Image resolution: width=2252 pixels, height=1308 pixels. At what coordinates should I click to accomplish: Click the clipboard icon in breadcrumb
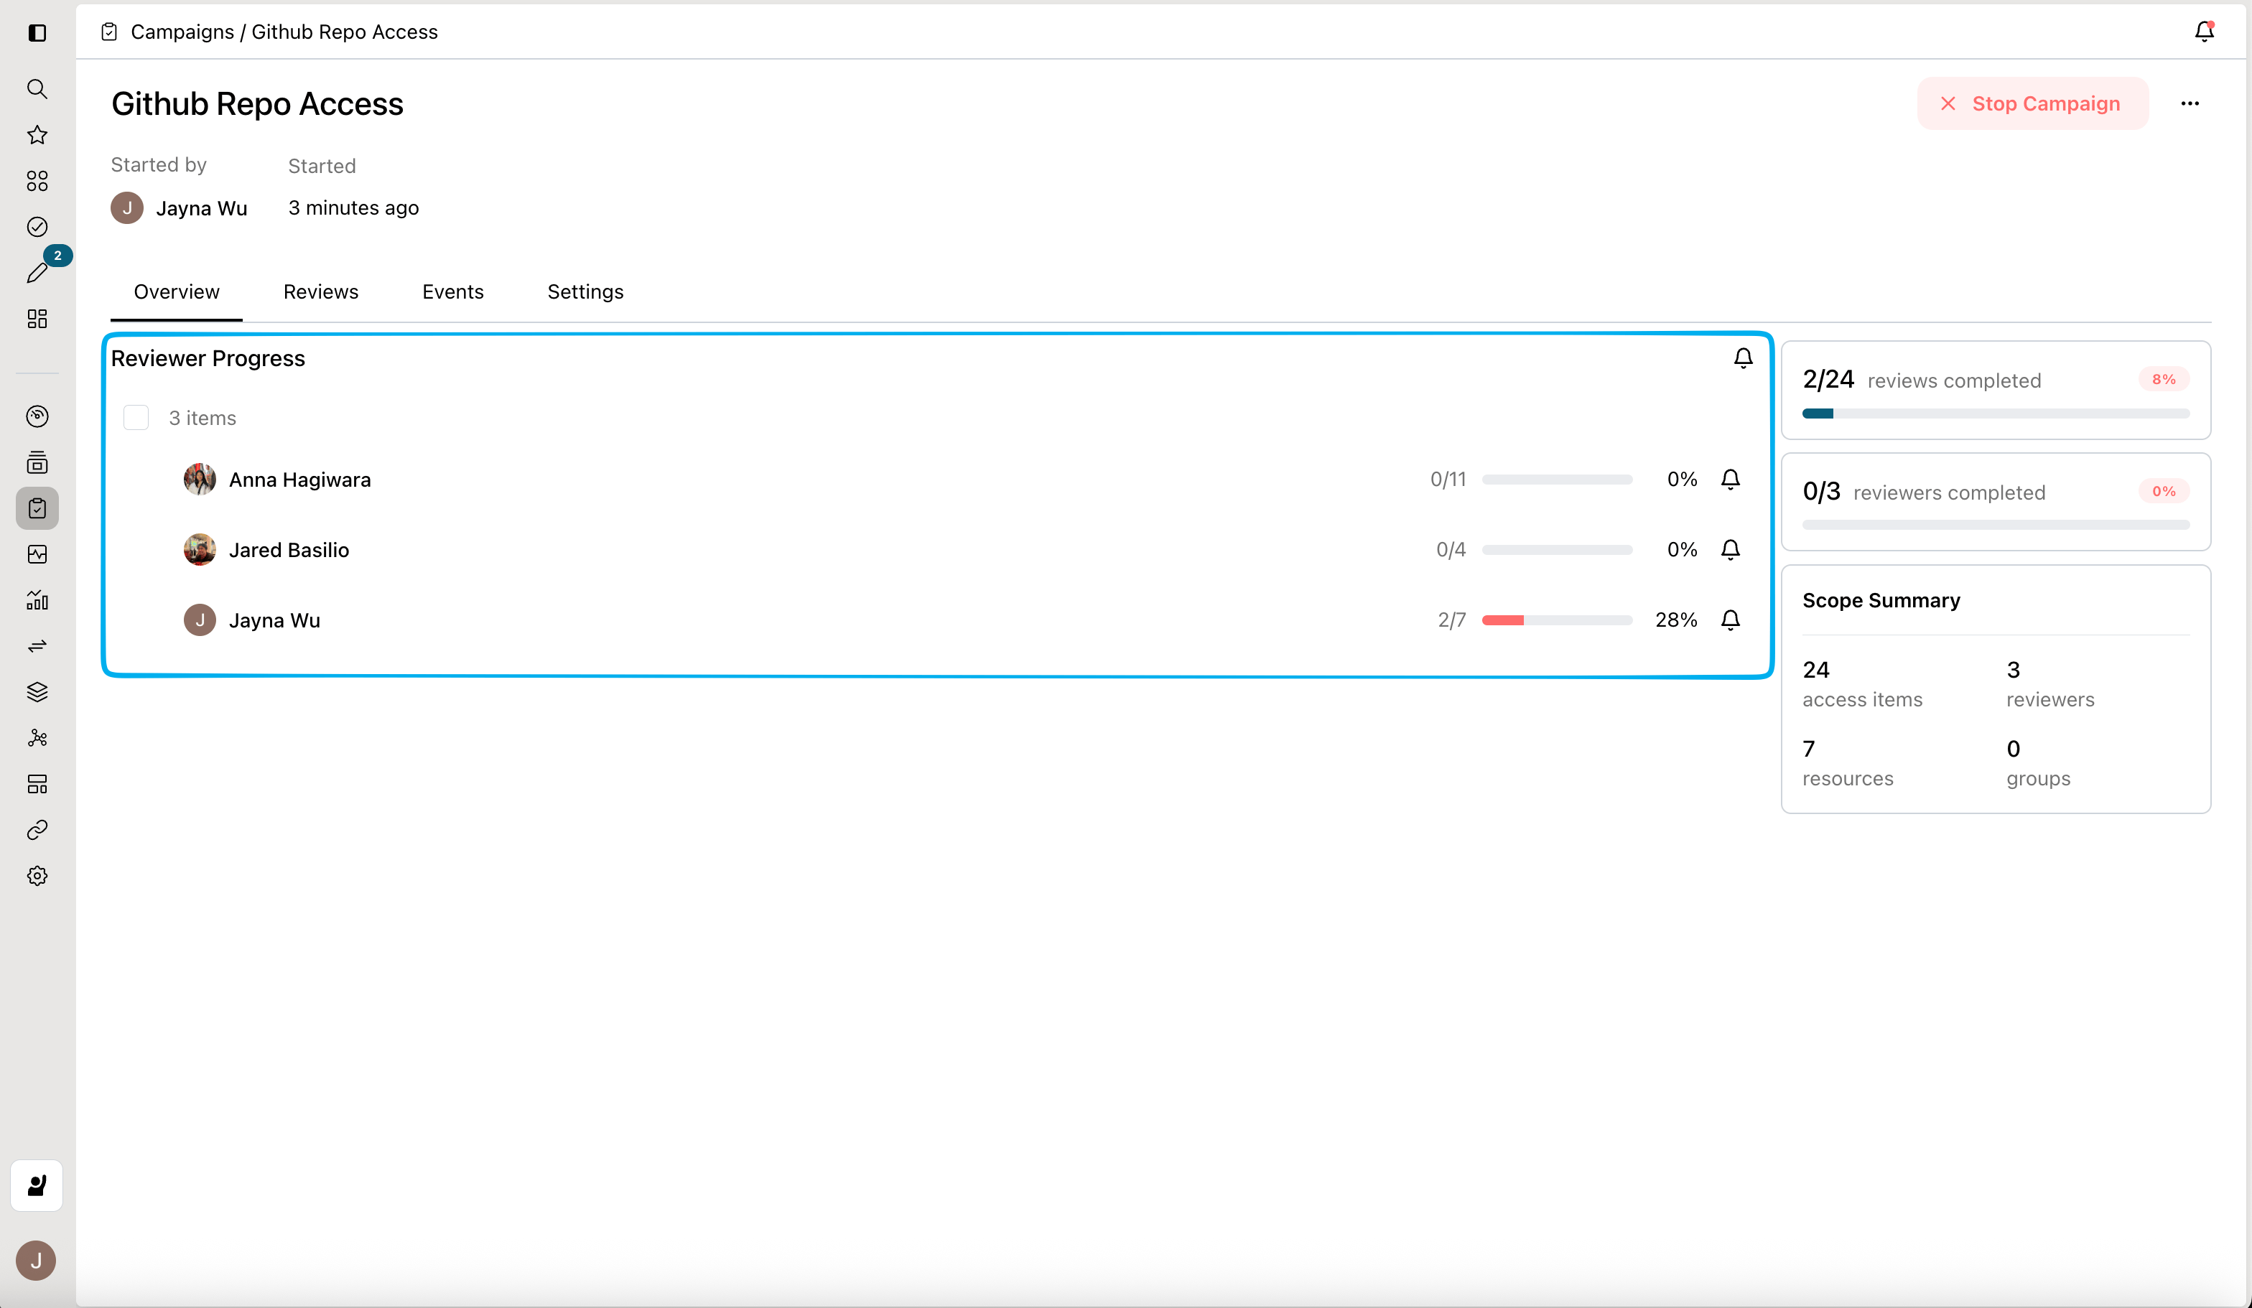109,32
